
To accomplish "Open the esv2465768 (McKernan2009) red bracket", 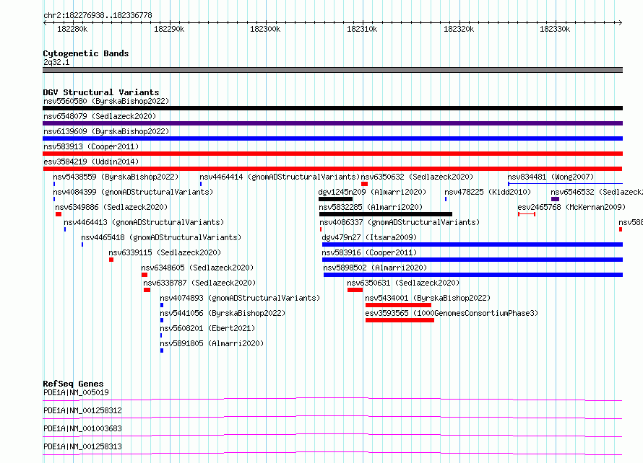I will (527, 214).
